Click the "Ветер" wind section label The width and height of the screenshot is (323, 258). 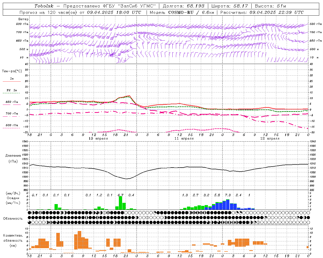click(x=23, y=19)
